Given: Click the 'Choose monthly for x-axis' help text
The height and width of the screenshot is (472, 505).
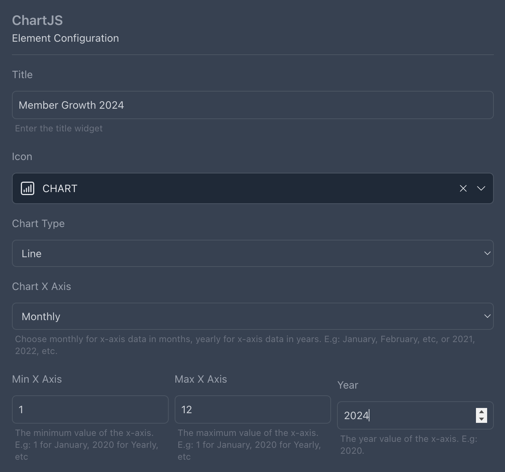Looking at the screenshot, I should pyautogui.click(x=245, y=345).
